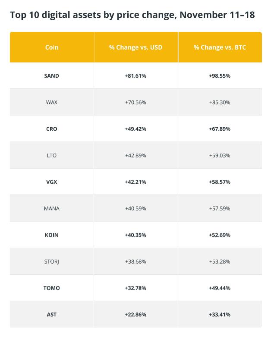Select the WAX coin cell
This screenshot has height=337, width=271.
52,102
